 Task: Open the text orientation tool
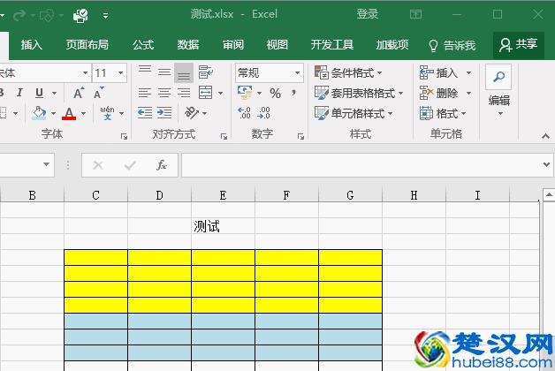point(192,113)
